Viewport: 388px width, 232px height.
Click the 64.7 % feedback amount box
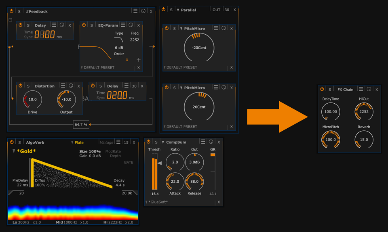pos(81,125)
